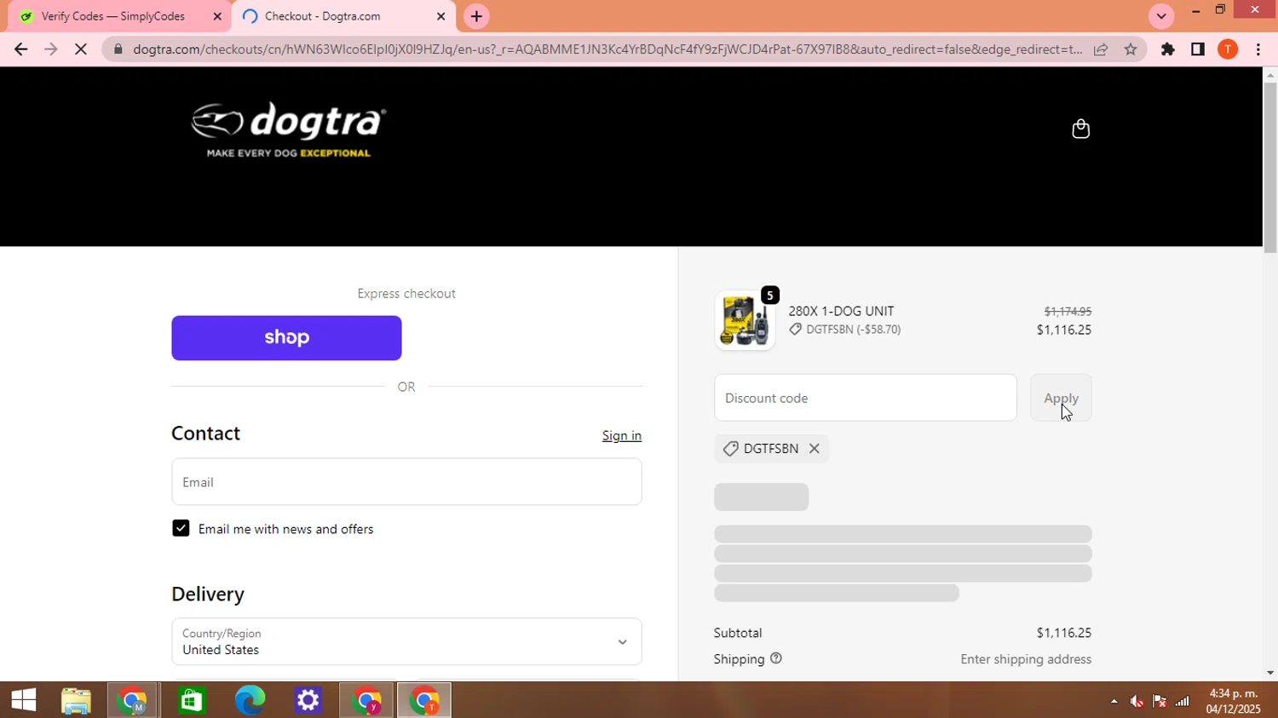Click the shipping help question icon
Screen dimensions: 1278x718
[776, 658]
